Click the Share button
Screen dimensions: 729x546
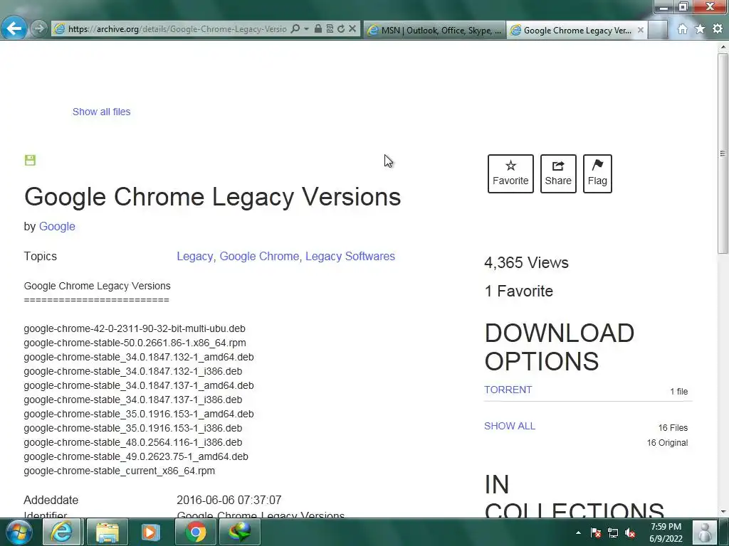[x=558, y=173]
